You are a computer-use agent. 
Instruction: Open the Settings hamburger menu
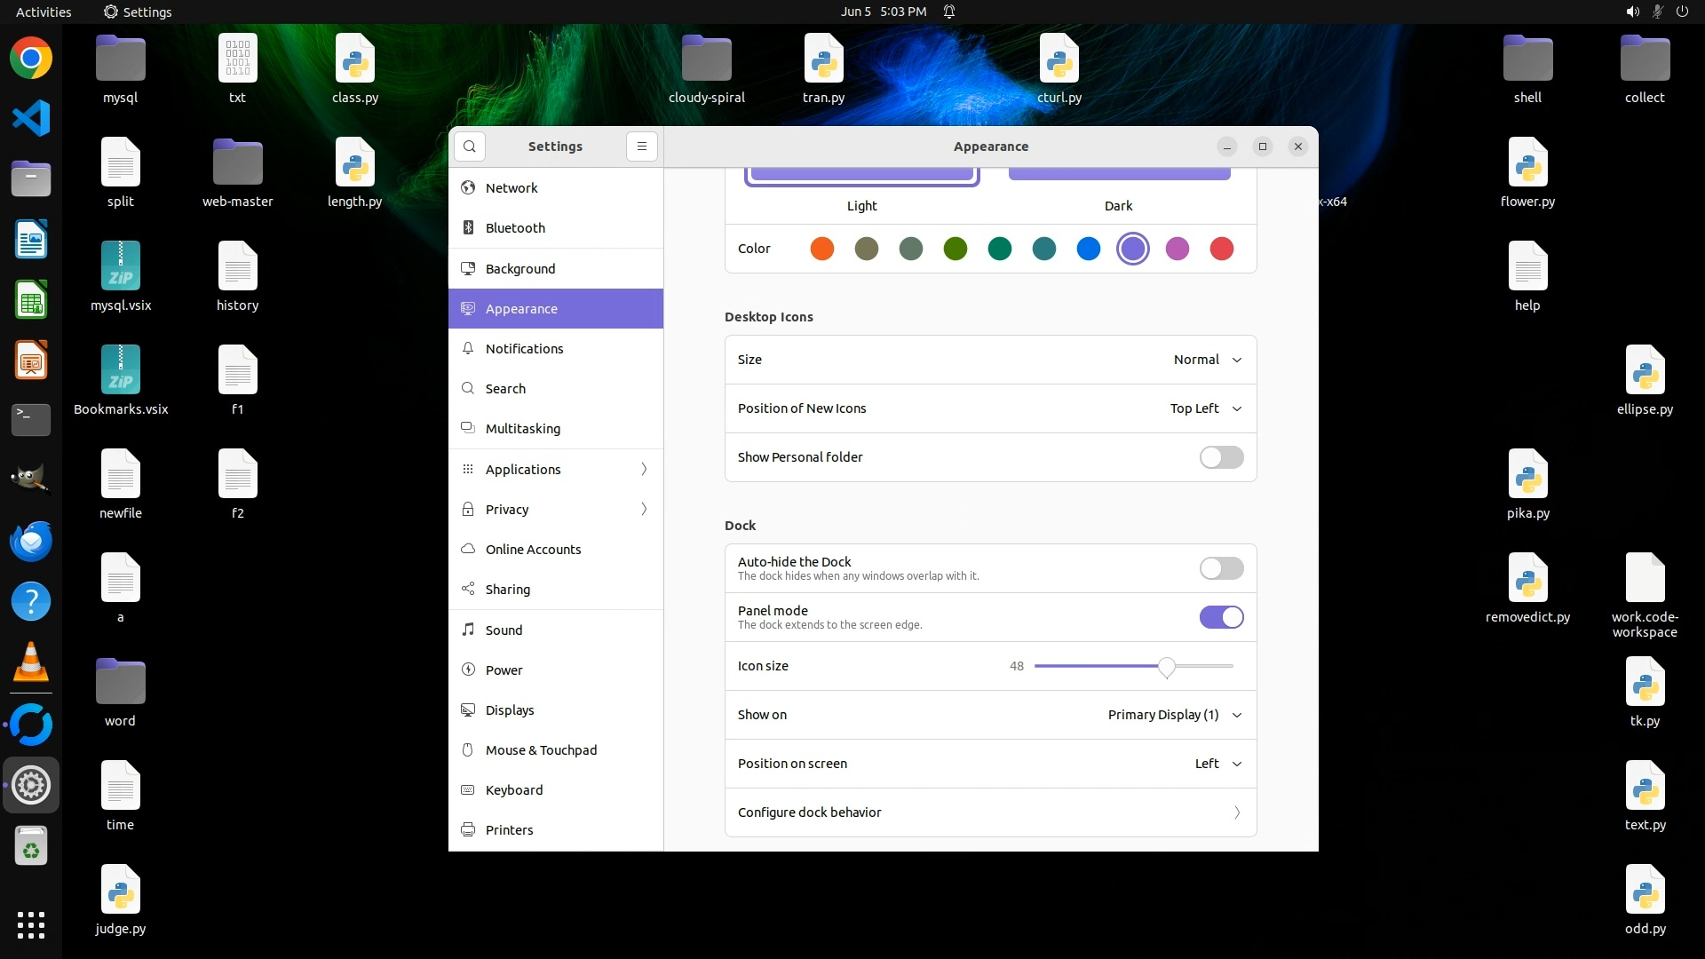point(642,147)
